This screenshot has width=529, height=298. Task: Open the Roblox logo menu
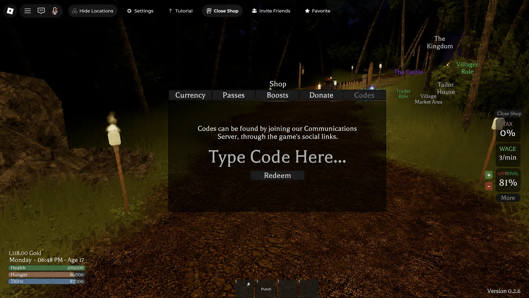pyautogui.click(x=10, y=11)
